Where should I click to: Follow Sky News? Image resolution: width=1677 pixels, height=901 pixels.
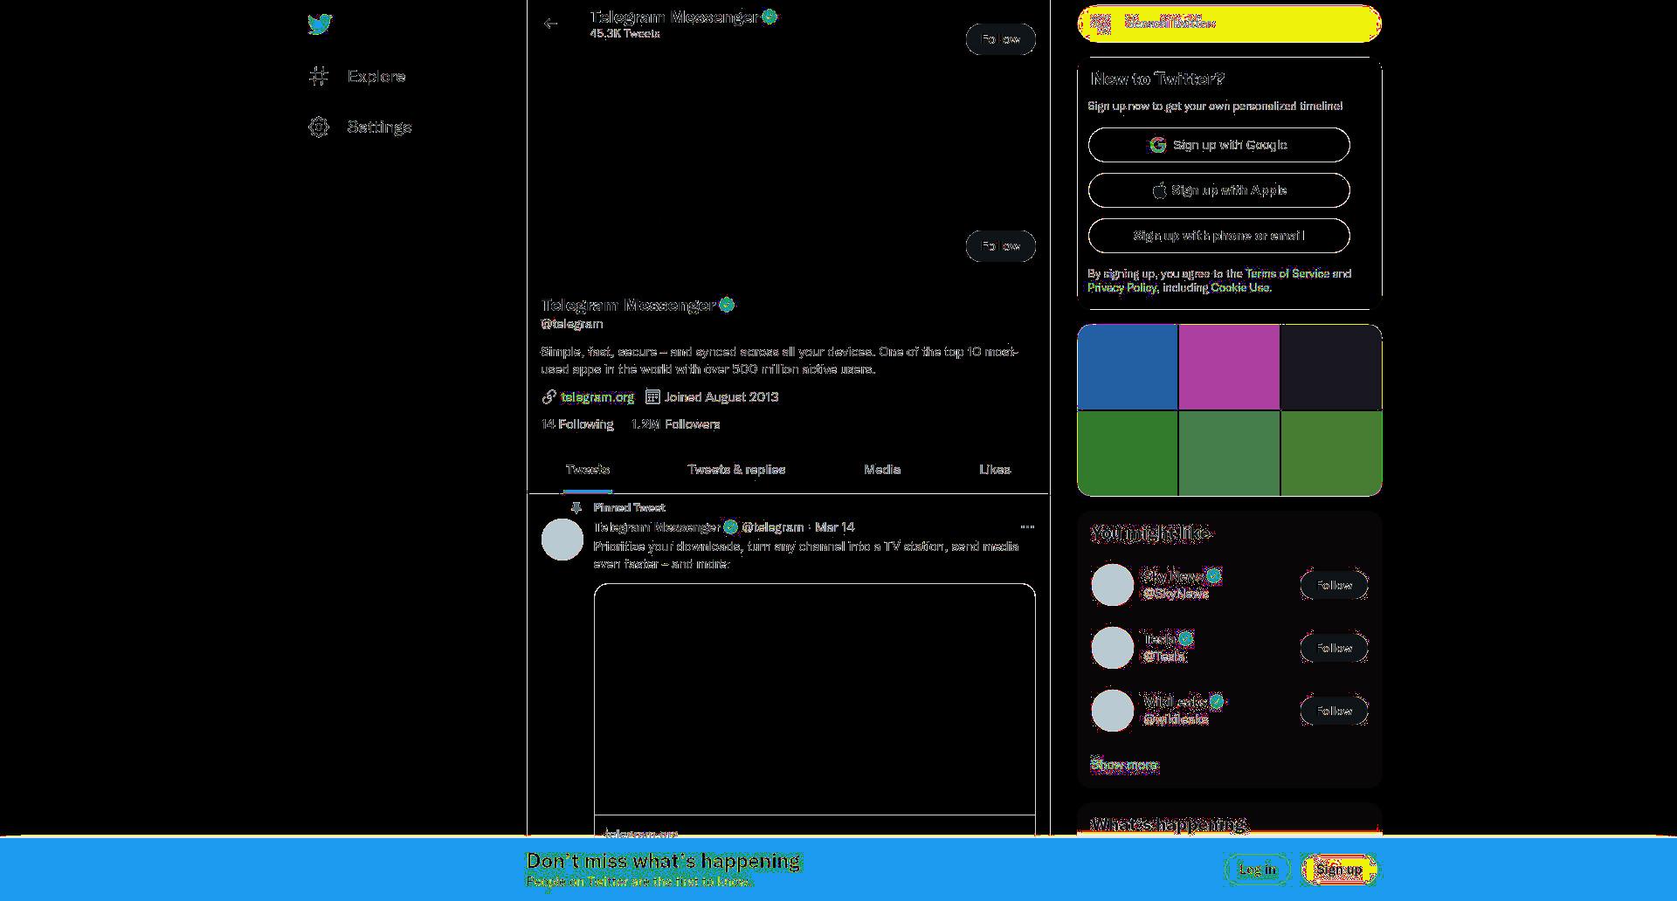1334,585
